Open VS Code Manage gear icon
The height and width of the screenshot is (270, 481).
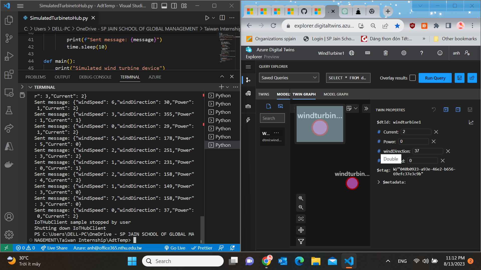9,235
